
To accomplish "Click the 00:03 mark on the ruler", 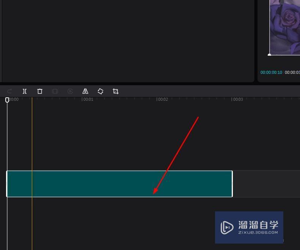I will pyautogui.click(x=237, y=99).
